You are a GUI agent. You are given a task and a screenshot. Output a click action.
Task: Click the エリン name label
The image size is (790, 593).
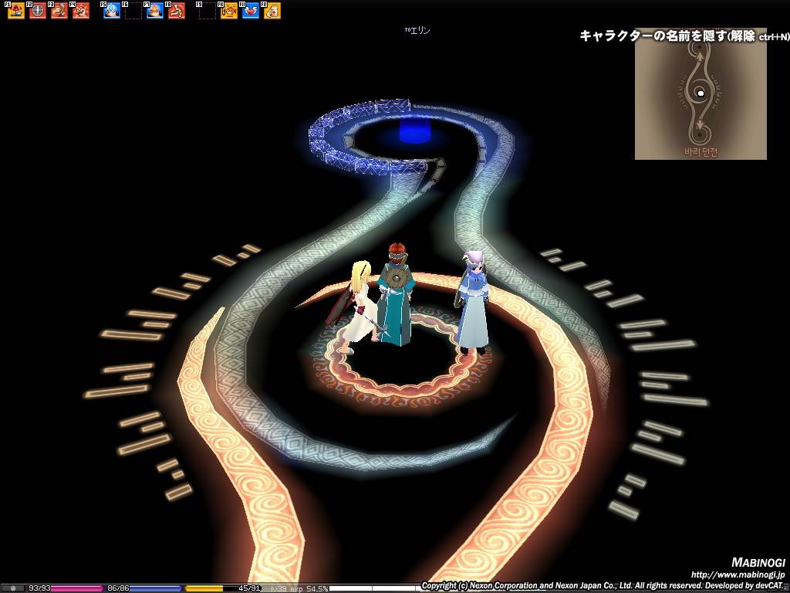(x=417, y=31)
